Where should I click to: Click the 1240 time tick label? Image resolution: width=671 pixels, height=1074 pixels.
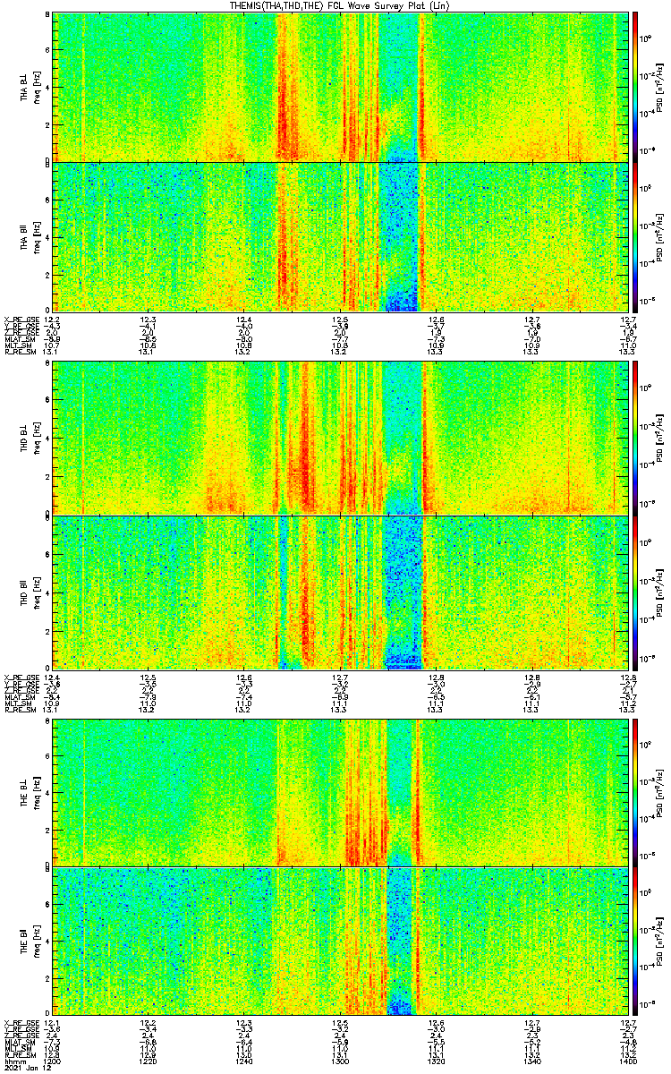245,1061
